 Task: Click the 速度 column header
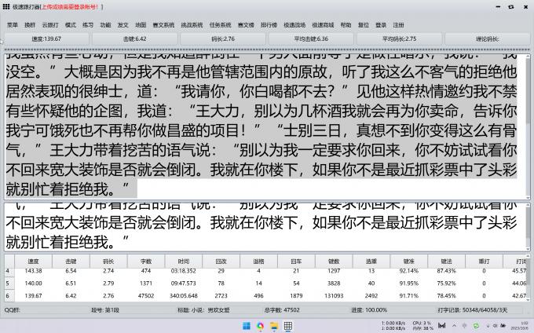pyautogui.click(x=33, y=262)
